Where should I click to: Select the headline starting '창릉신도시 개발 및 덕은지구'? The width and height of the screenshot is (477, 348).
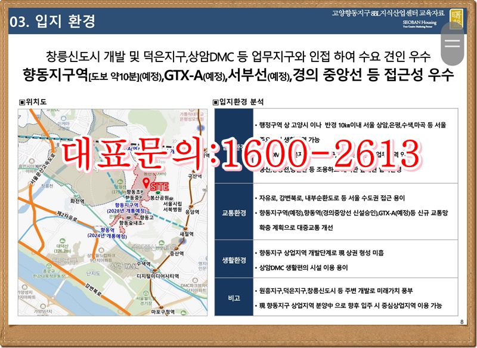coord(238,56)
